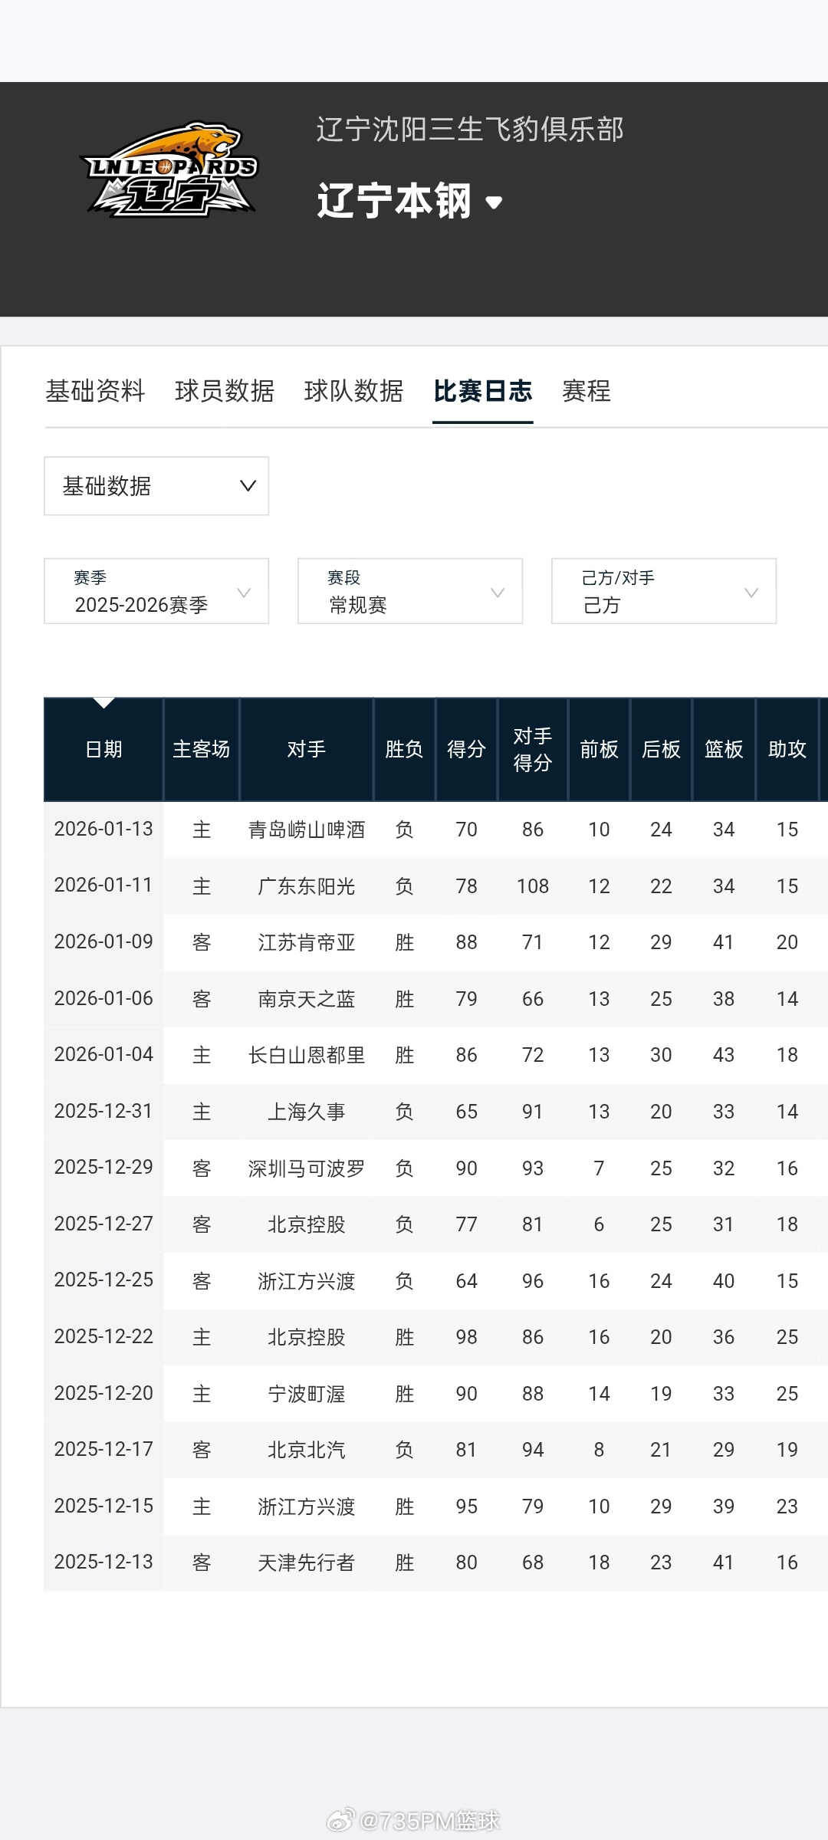Image resolution: width=828 pixels, height=1840 pixels.
Task: Click the 2025-12-31 date cell
Action: 103,1111
